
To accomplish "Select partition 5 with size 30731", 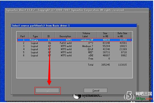I will (75, 52).
